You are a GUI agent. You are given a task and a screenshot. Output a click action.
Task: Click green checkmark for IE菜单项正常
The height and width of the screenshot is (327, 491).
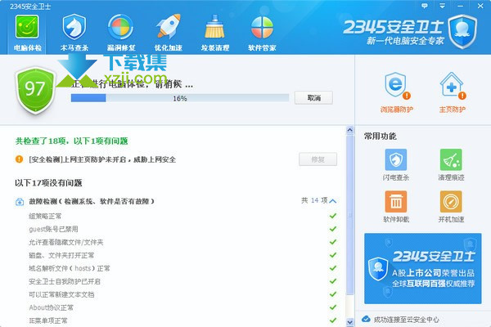tap(333, 320)
